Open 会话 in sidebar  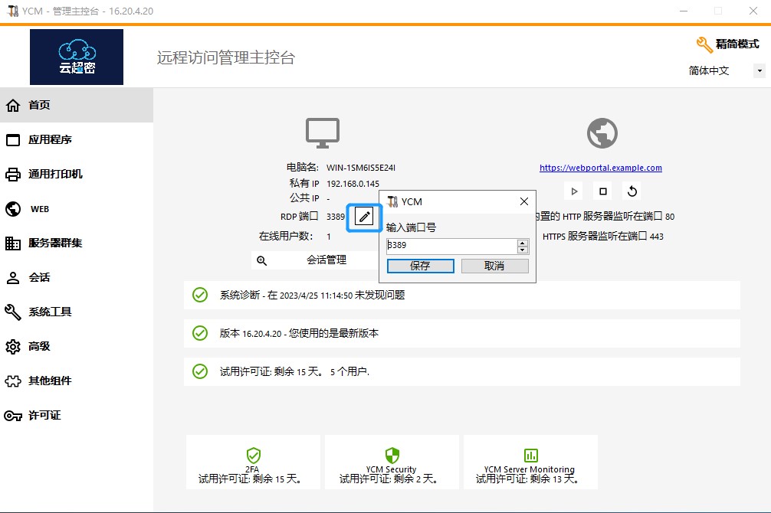point(39,277)
